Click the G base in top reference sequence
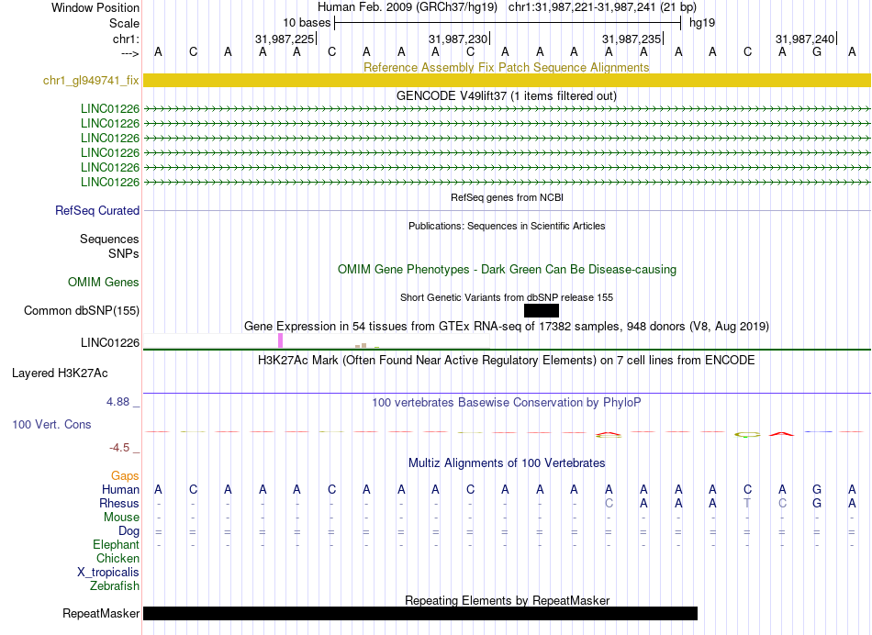This screenshot has height=635, width=872. 817,51
